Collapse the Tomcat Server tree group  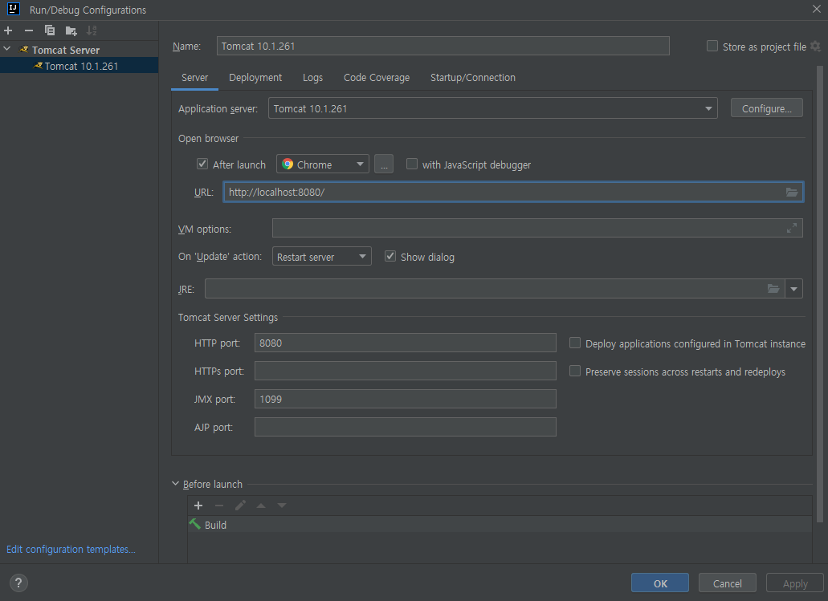(7, 49)
